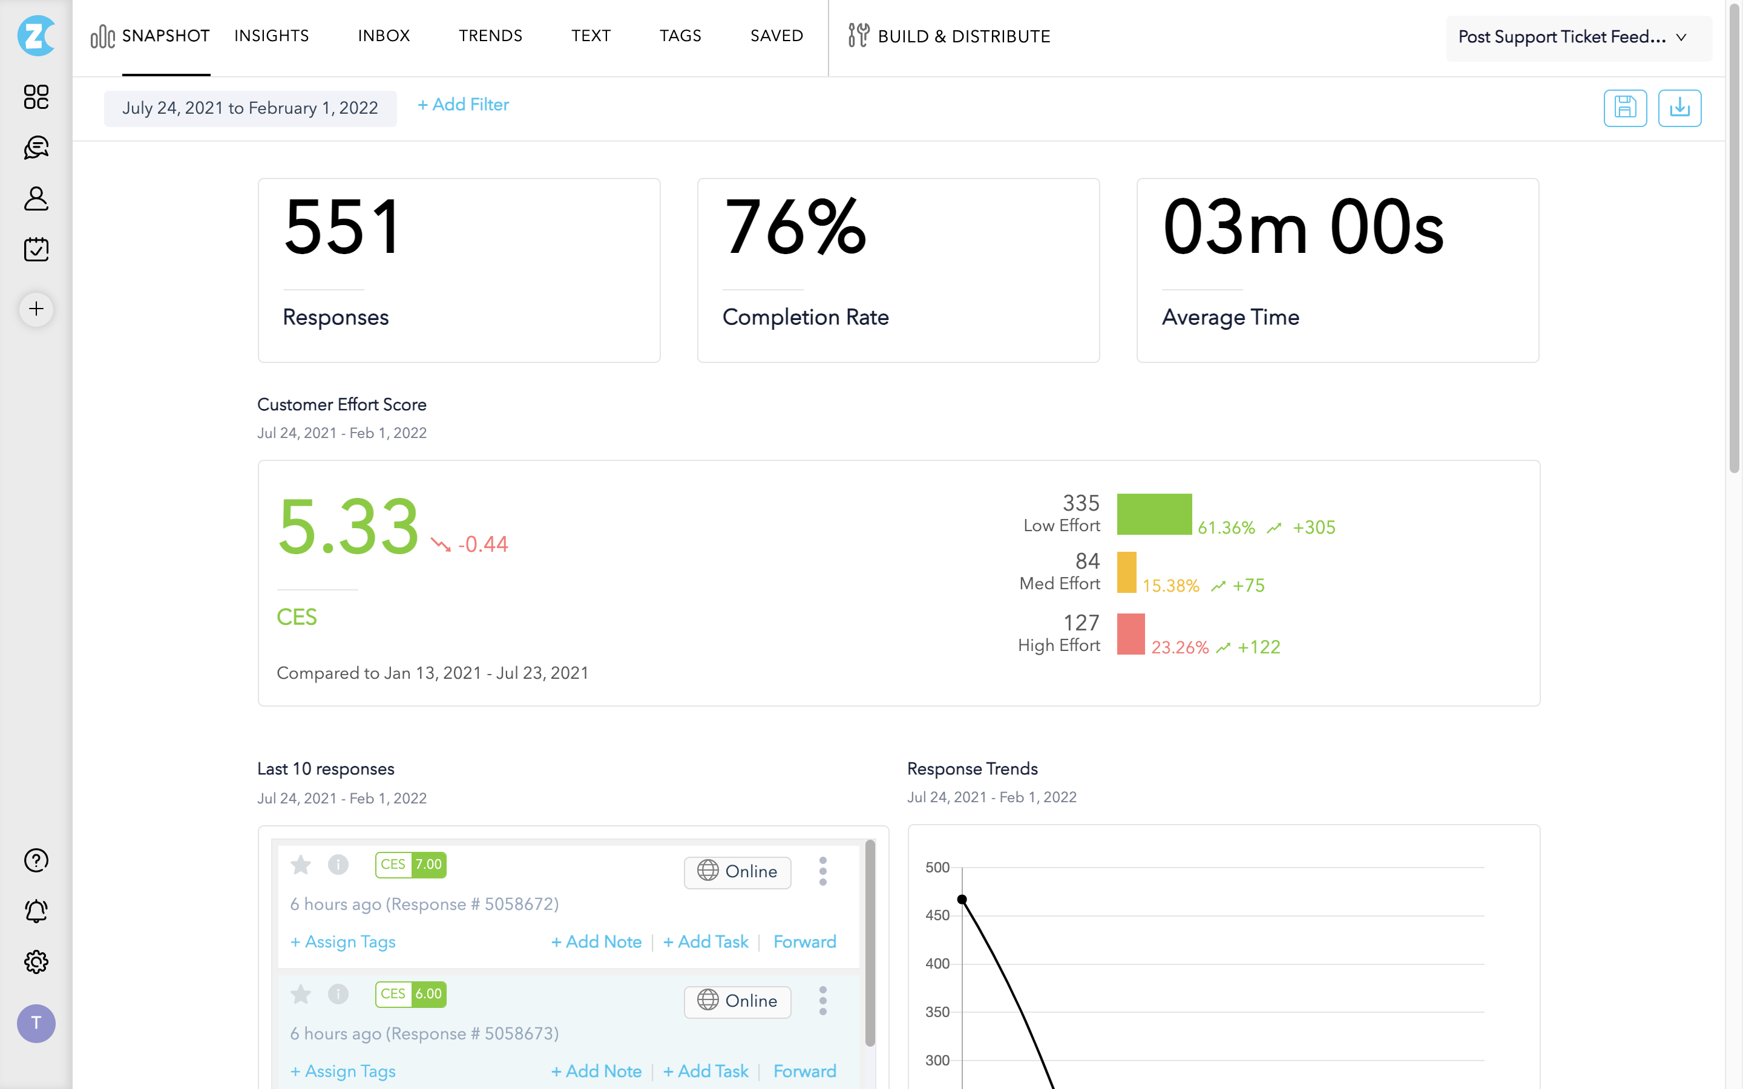Toggle response info on Response # 5058672

[338, 865]
